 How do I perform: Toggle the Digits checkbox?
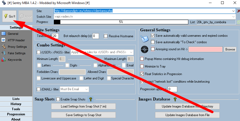coord(67,65)
